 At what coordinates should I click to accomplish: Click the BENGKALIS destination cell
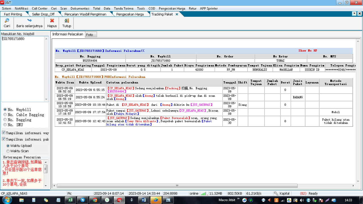(260, 70)
